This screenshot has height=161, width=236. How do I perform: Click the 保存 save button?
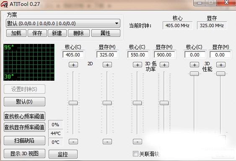click(x=37, y=33)
